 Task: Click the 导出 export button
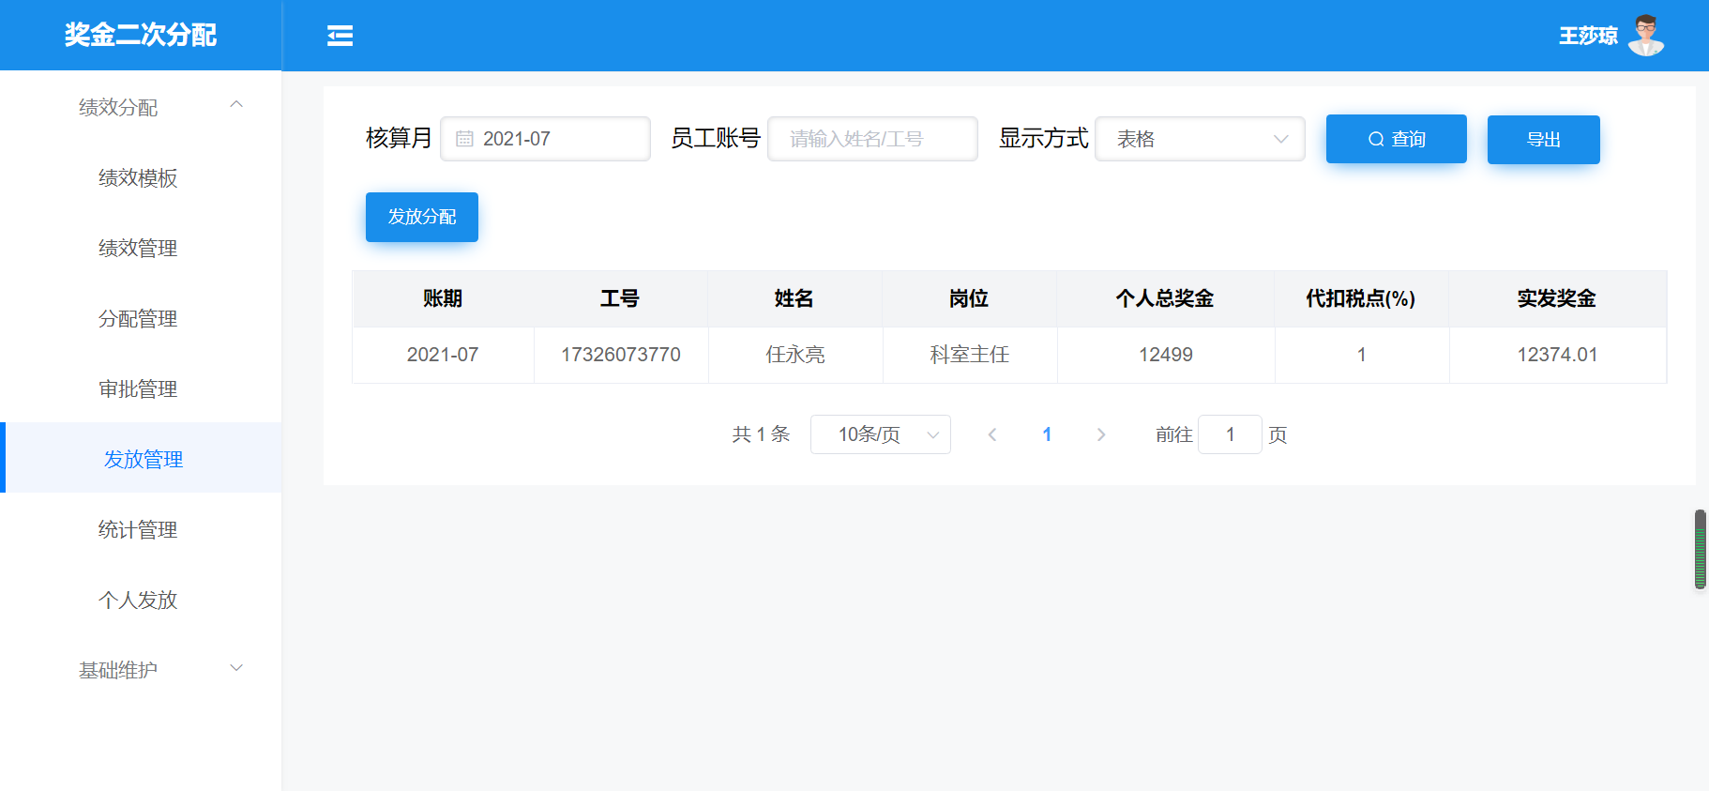click(x=1543, y=139)
